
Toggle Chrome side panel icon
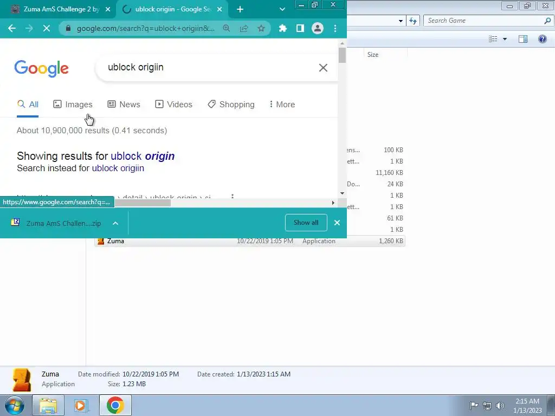[x=300, y=28]
